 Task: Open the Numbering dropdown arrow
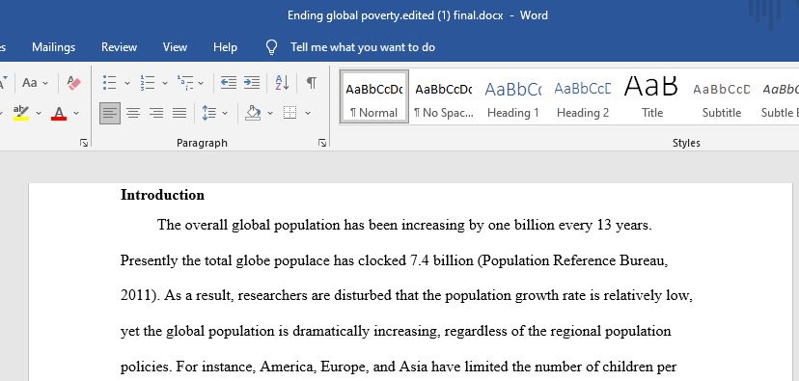coord(165,83)
